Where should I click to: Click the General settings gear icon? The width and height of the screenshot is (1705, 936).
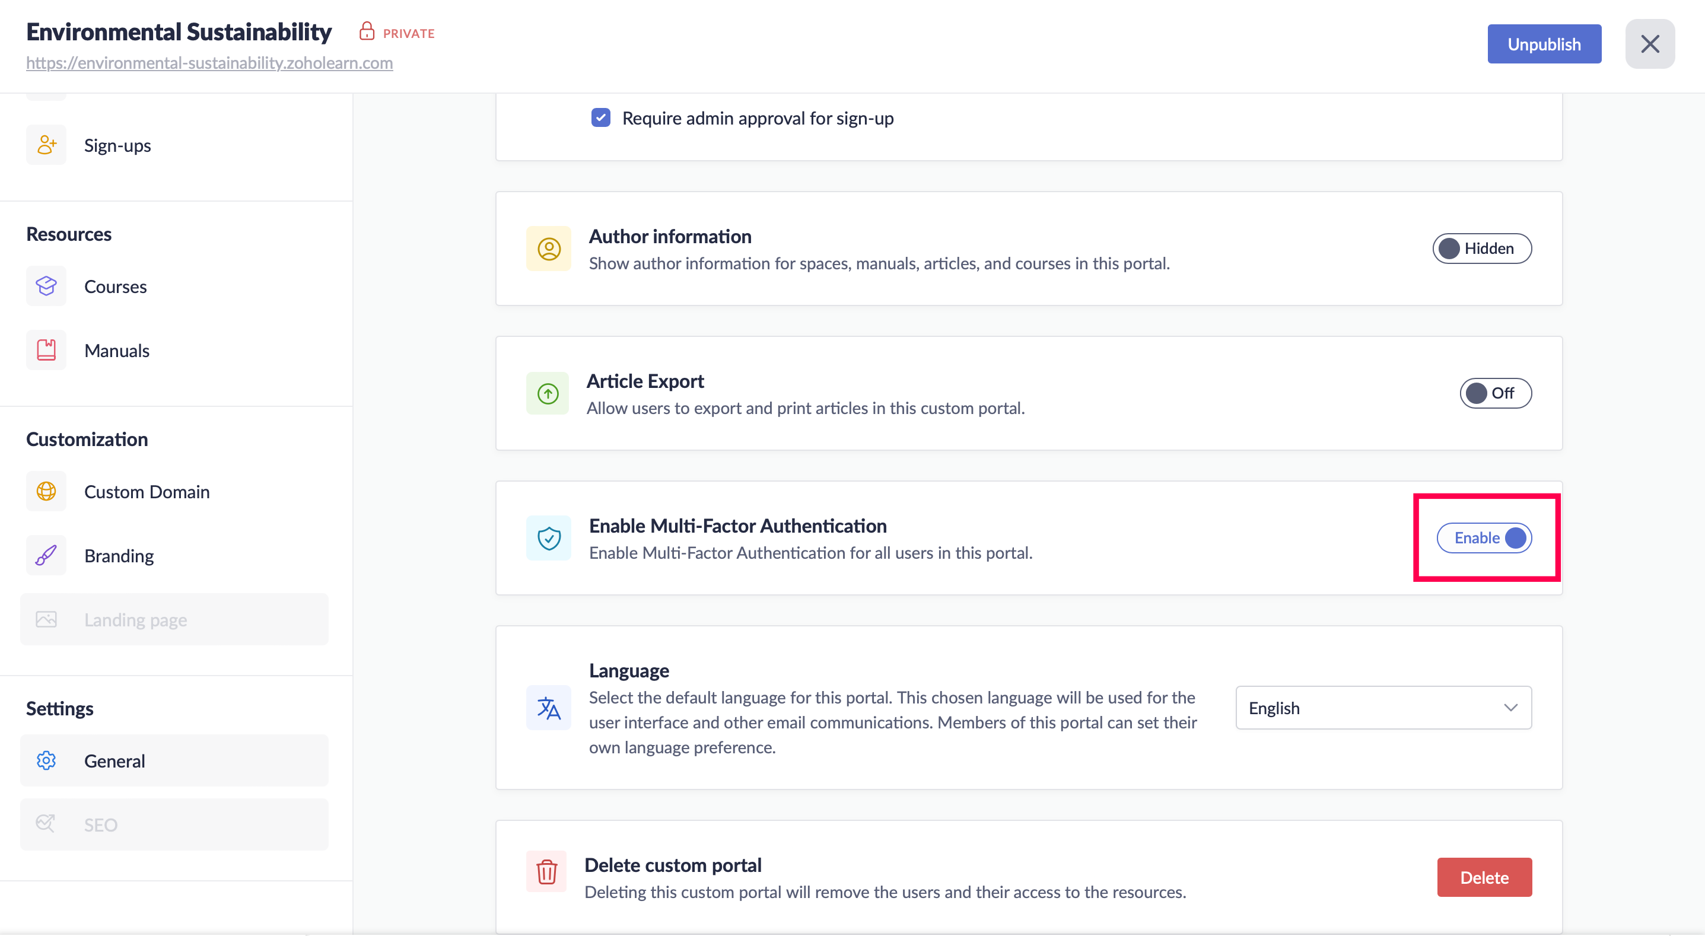[46, 760]
